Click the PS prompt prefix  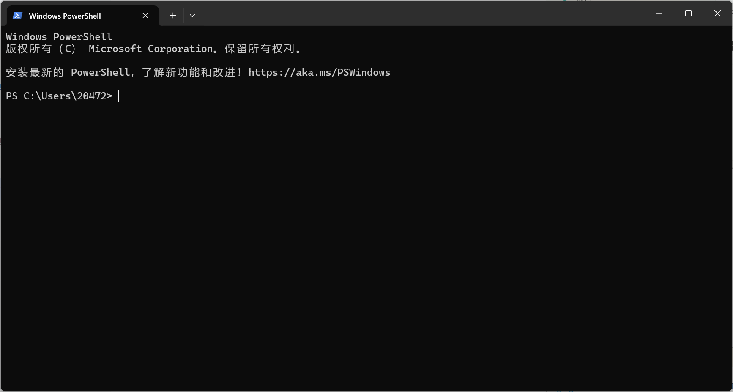(x=12, y=96)
